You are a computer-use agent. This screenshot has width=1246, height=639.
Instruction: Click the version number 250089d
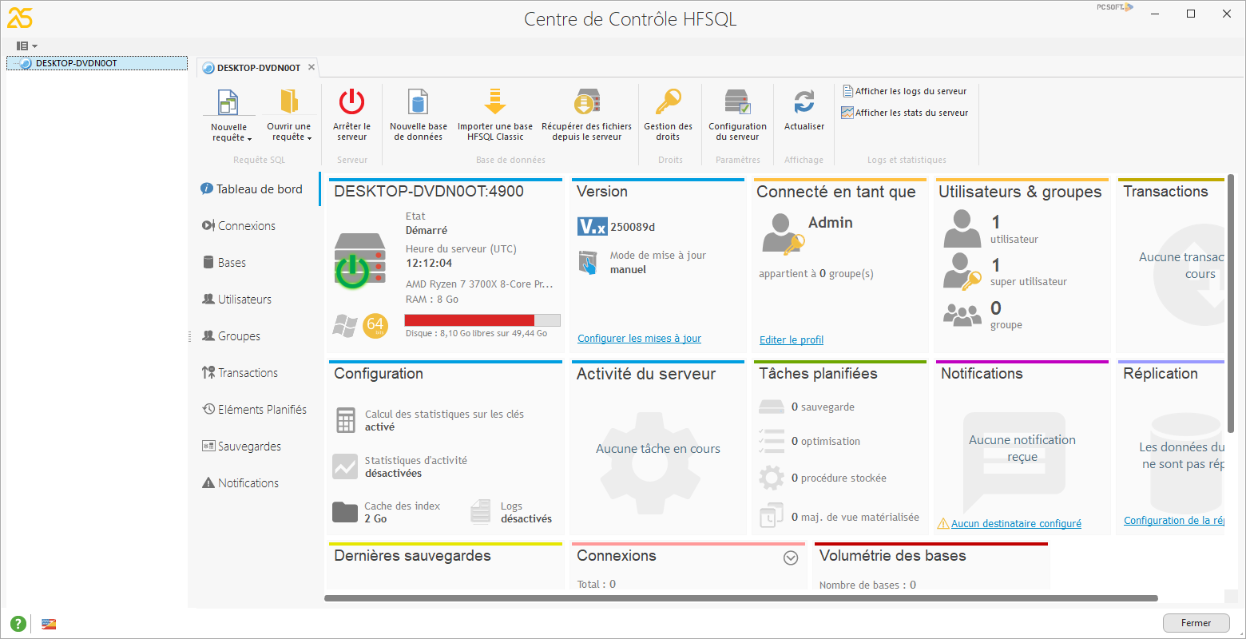click(x=633, y=228)
